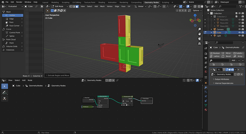Disable Cube in renders camera icon
This screenshot has height=134, width=246.
tap(243, 33)
